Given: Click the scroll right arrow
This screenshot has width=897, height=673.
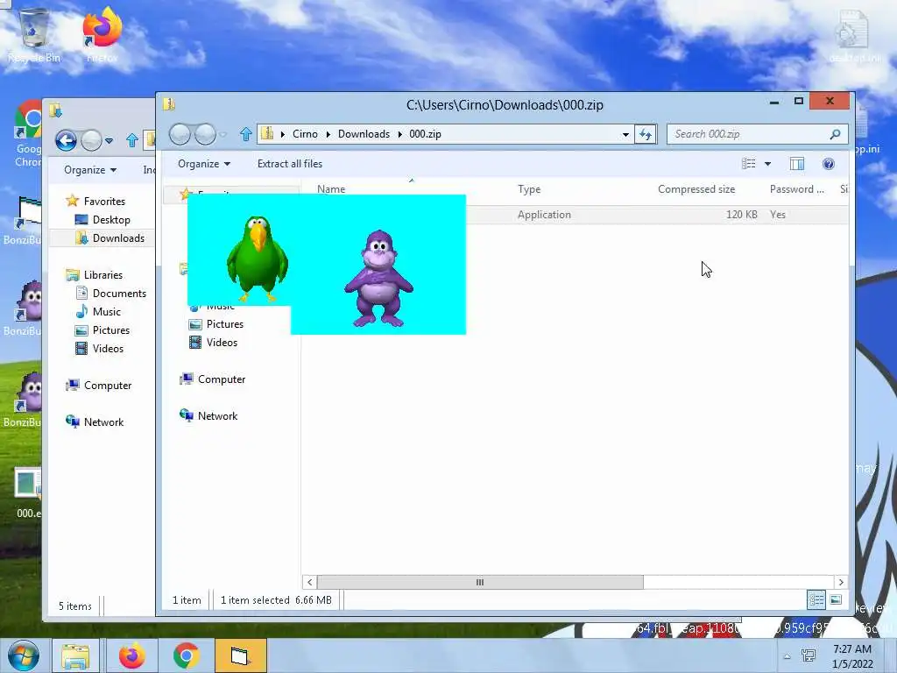Looking at the screenshot, I should [840, 583].
